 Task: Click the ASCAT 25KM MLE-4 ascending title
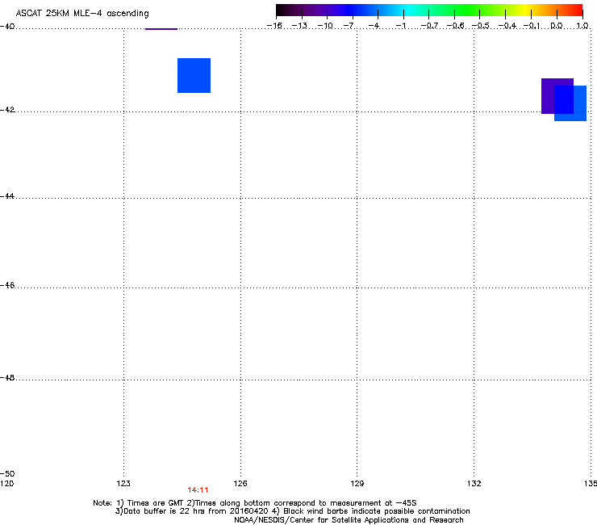82,14
